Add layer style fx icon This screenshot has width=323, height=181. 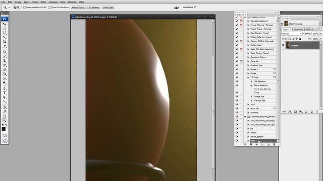pos(290,112)
